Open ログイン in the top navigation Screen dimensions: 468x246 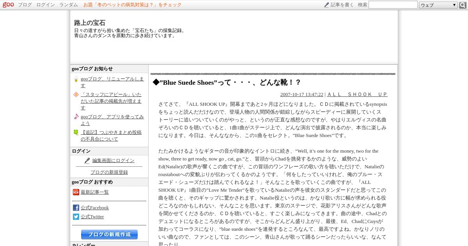46,5
